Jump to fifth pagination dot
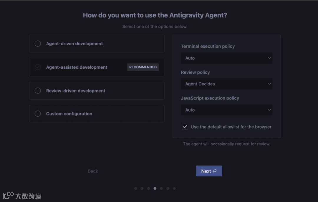Screen dimensions: 318x202 coord(161,188)
